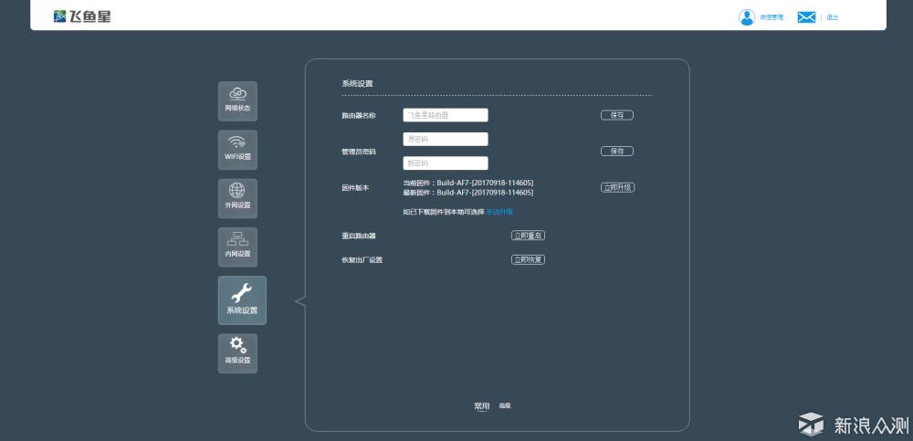The image size is (913, 441).
Task: Click 立即重启 to reboot the router
Action: tap(528, 236)
